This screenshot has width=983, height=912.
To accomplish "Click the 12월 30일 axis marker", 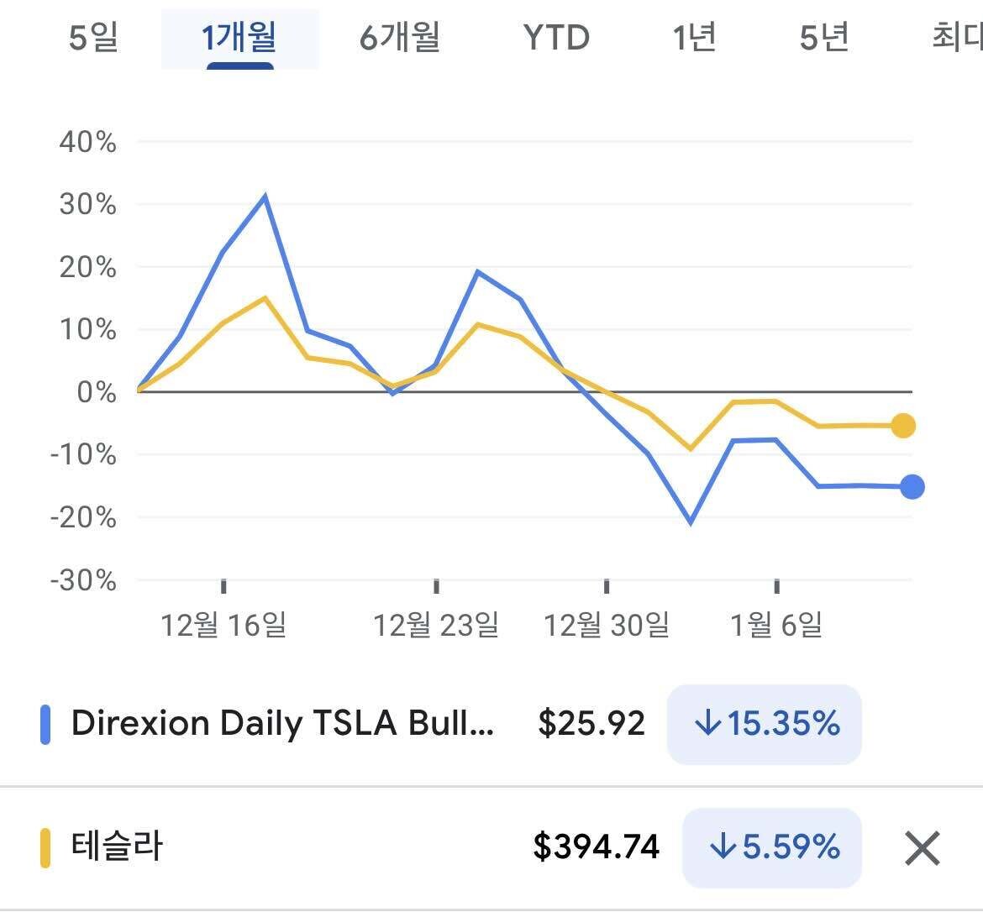I will 607,625.
